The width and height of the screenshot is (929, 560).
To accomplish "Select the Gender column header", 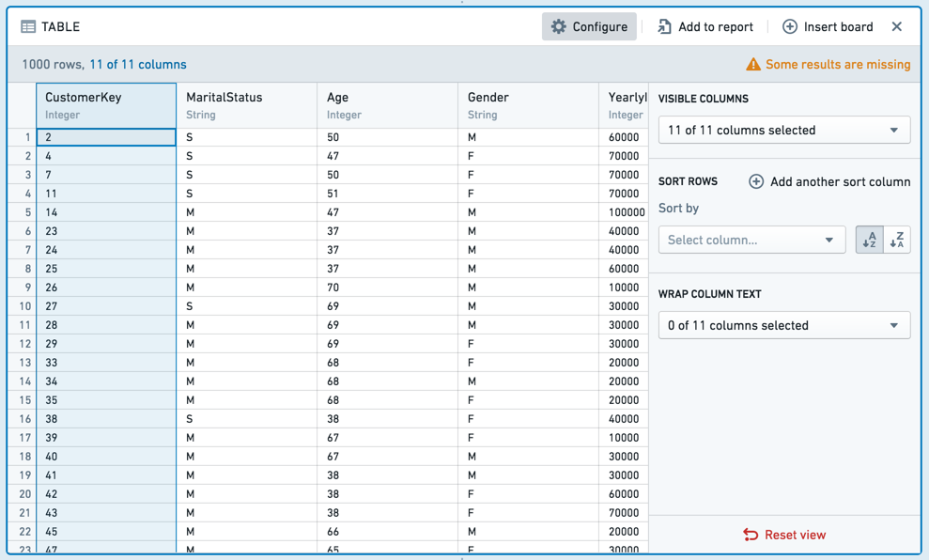I will 528,105.
